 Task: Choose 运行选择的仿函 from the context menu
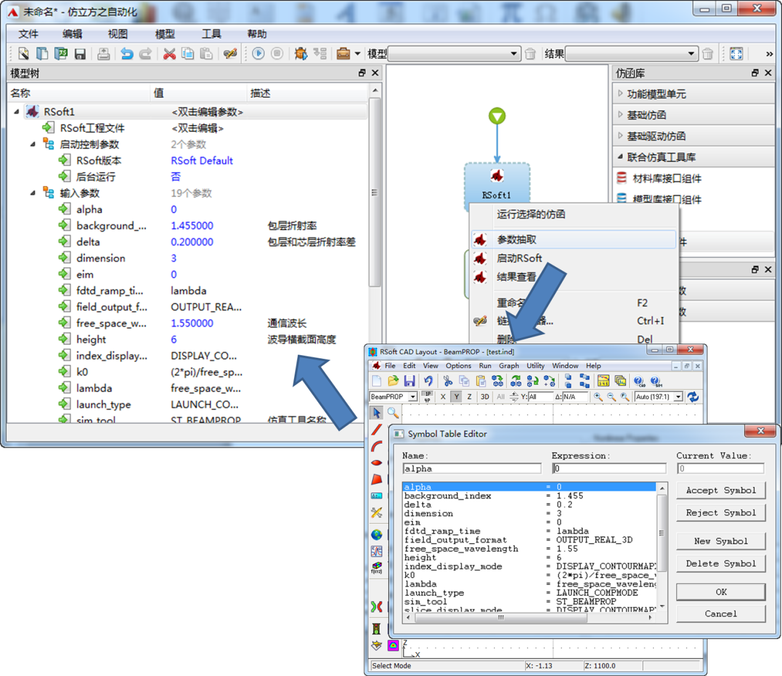point(573,214)
